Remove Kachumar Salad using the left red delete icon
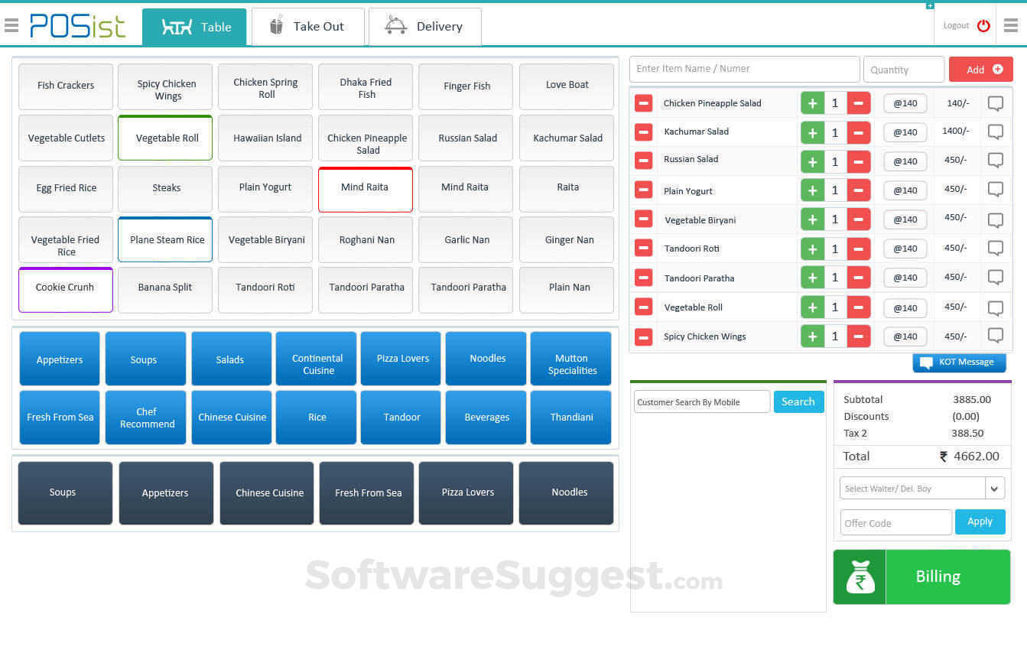This screenshot has height=650, width=1027. (x=643, y=132)
